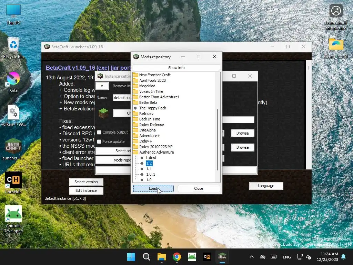Click the x remove instance button
Viewport: 353px width, 265px height.
(102, 86)
